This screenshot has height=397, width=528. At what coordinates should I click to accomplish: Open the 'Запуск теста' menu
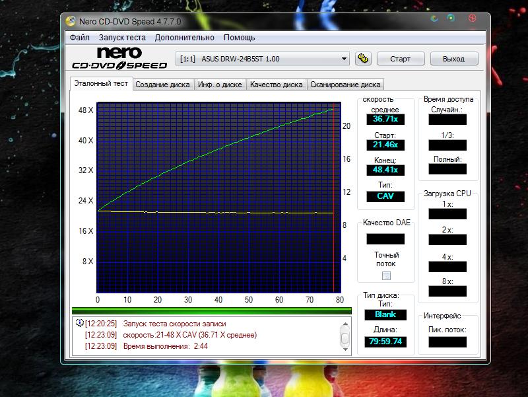pyautogui.click(x=122, y=38)
